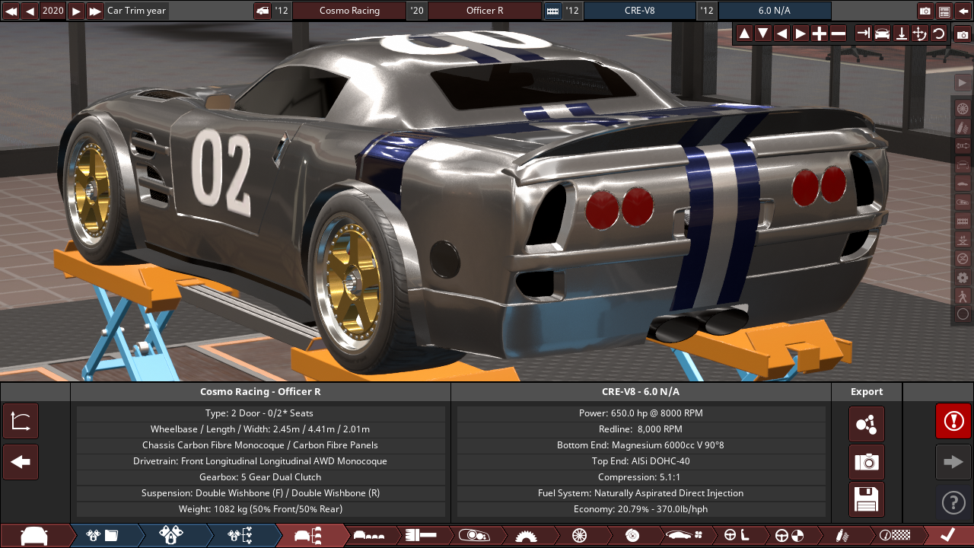The width and height of the screenshot is (974, 548).
Task: Toggle the car lift icon in sidebar
Action: 963,240
